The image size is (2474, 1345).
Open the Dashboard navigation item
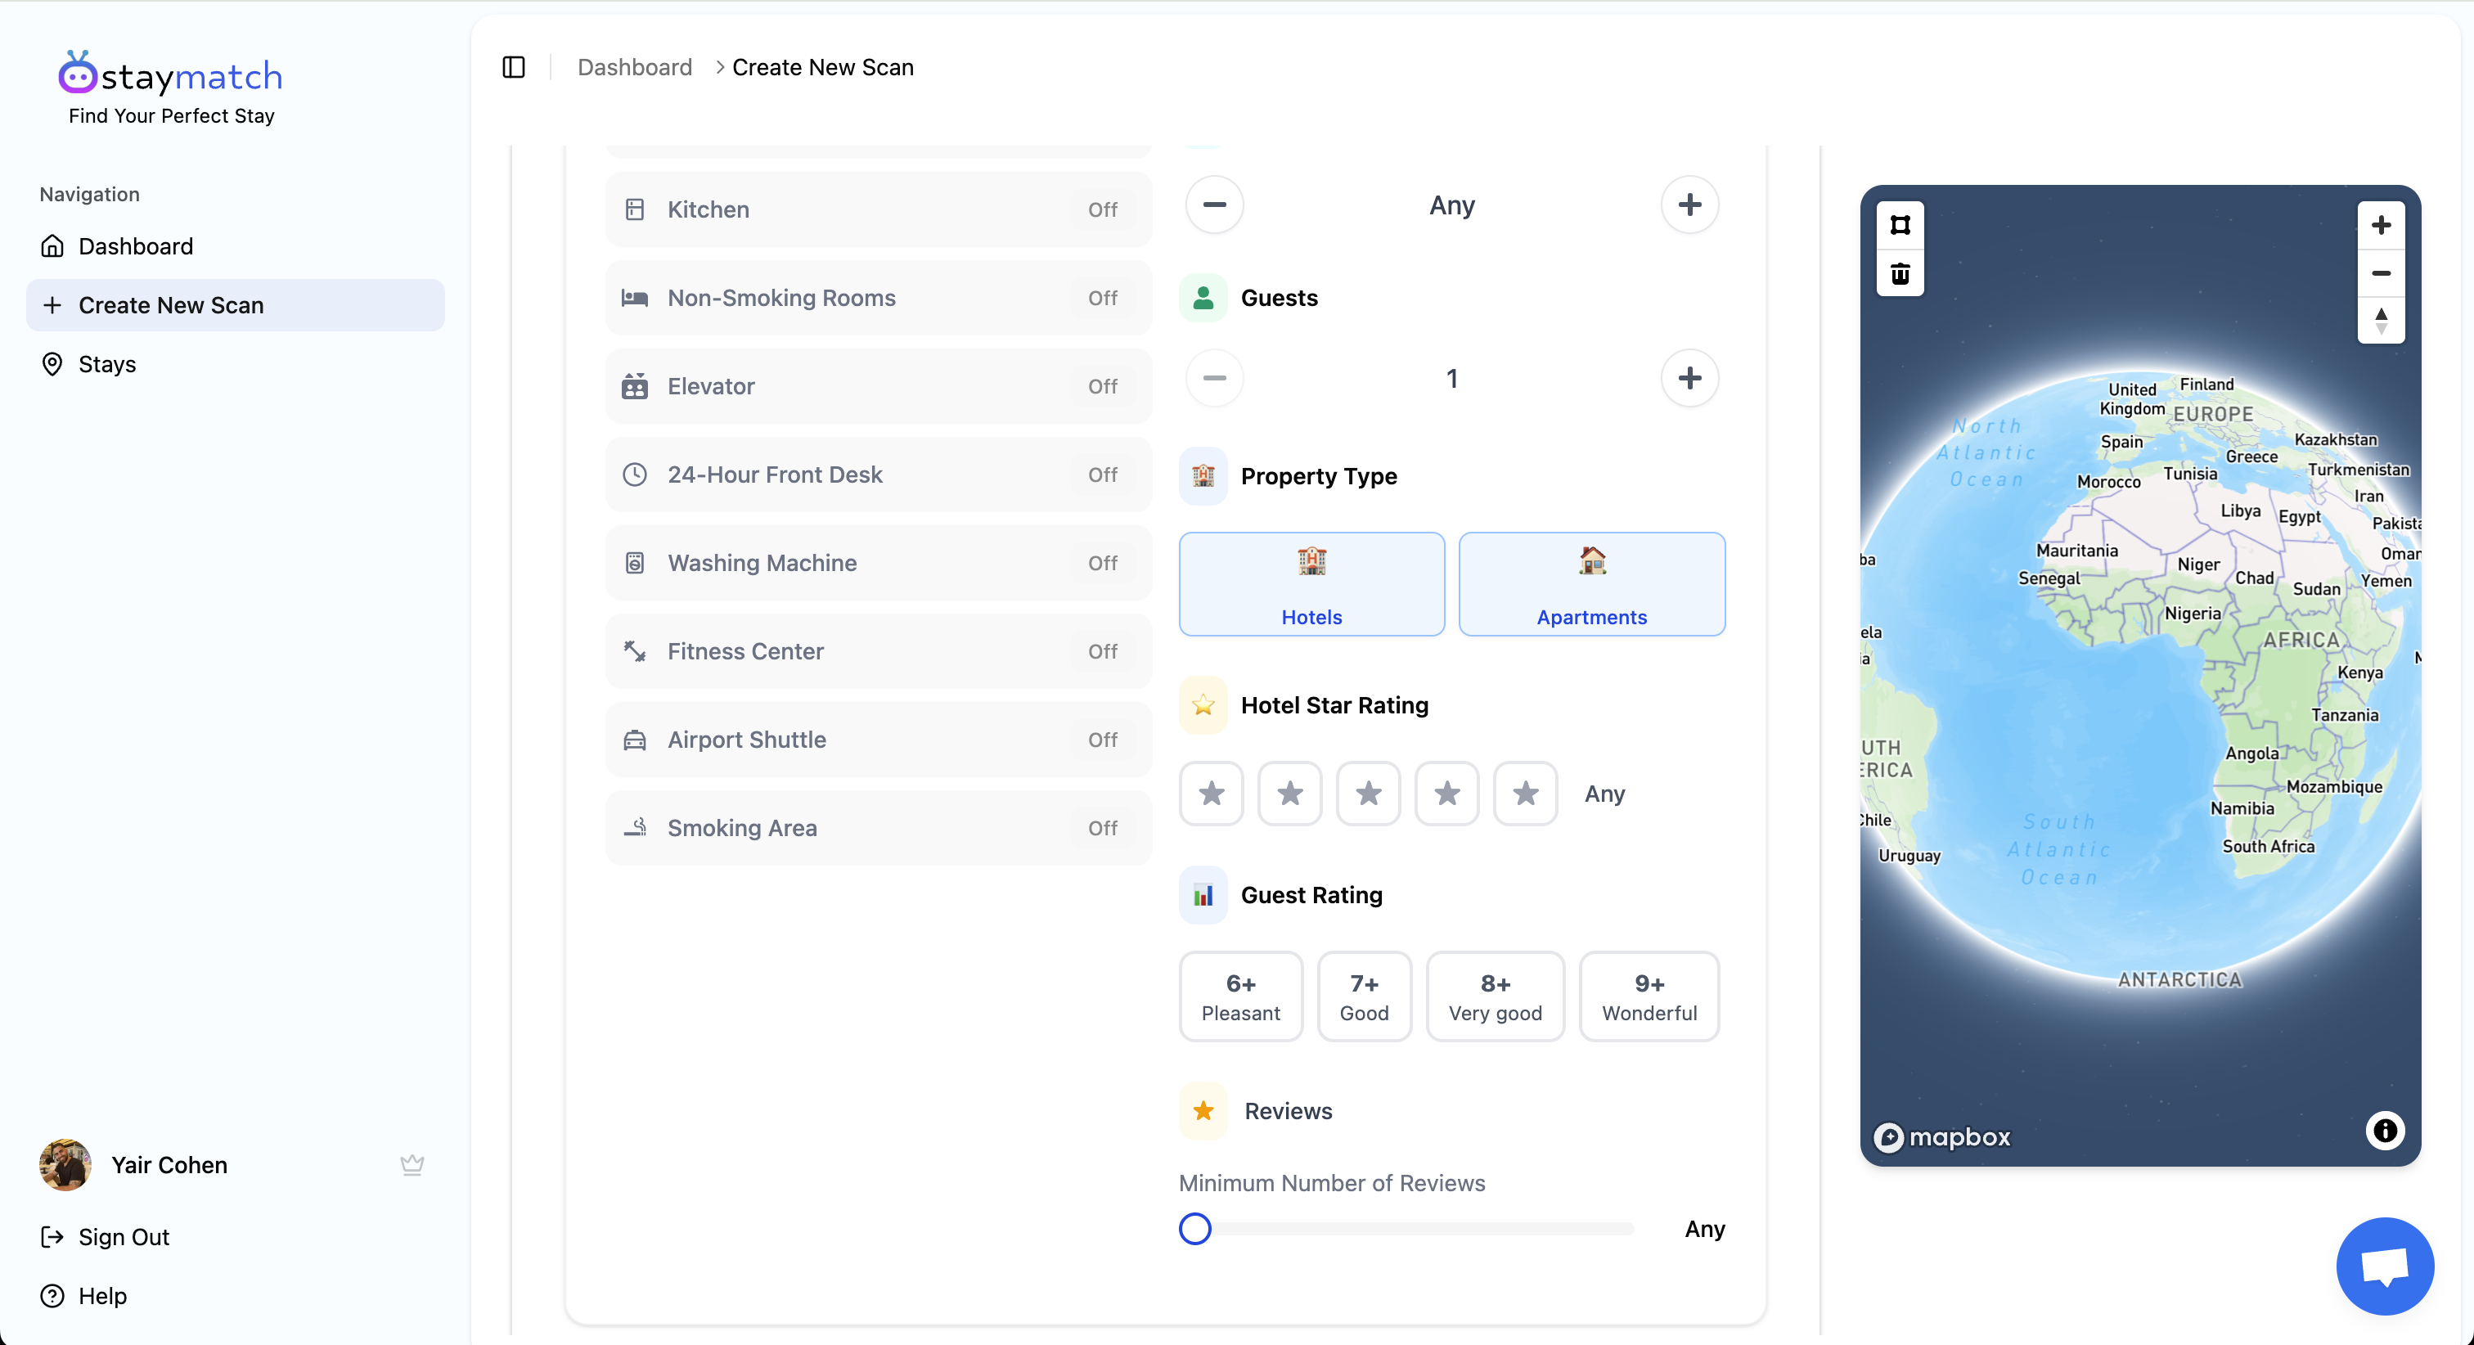click(x=236, y=246)
